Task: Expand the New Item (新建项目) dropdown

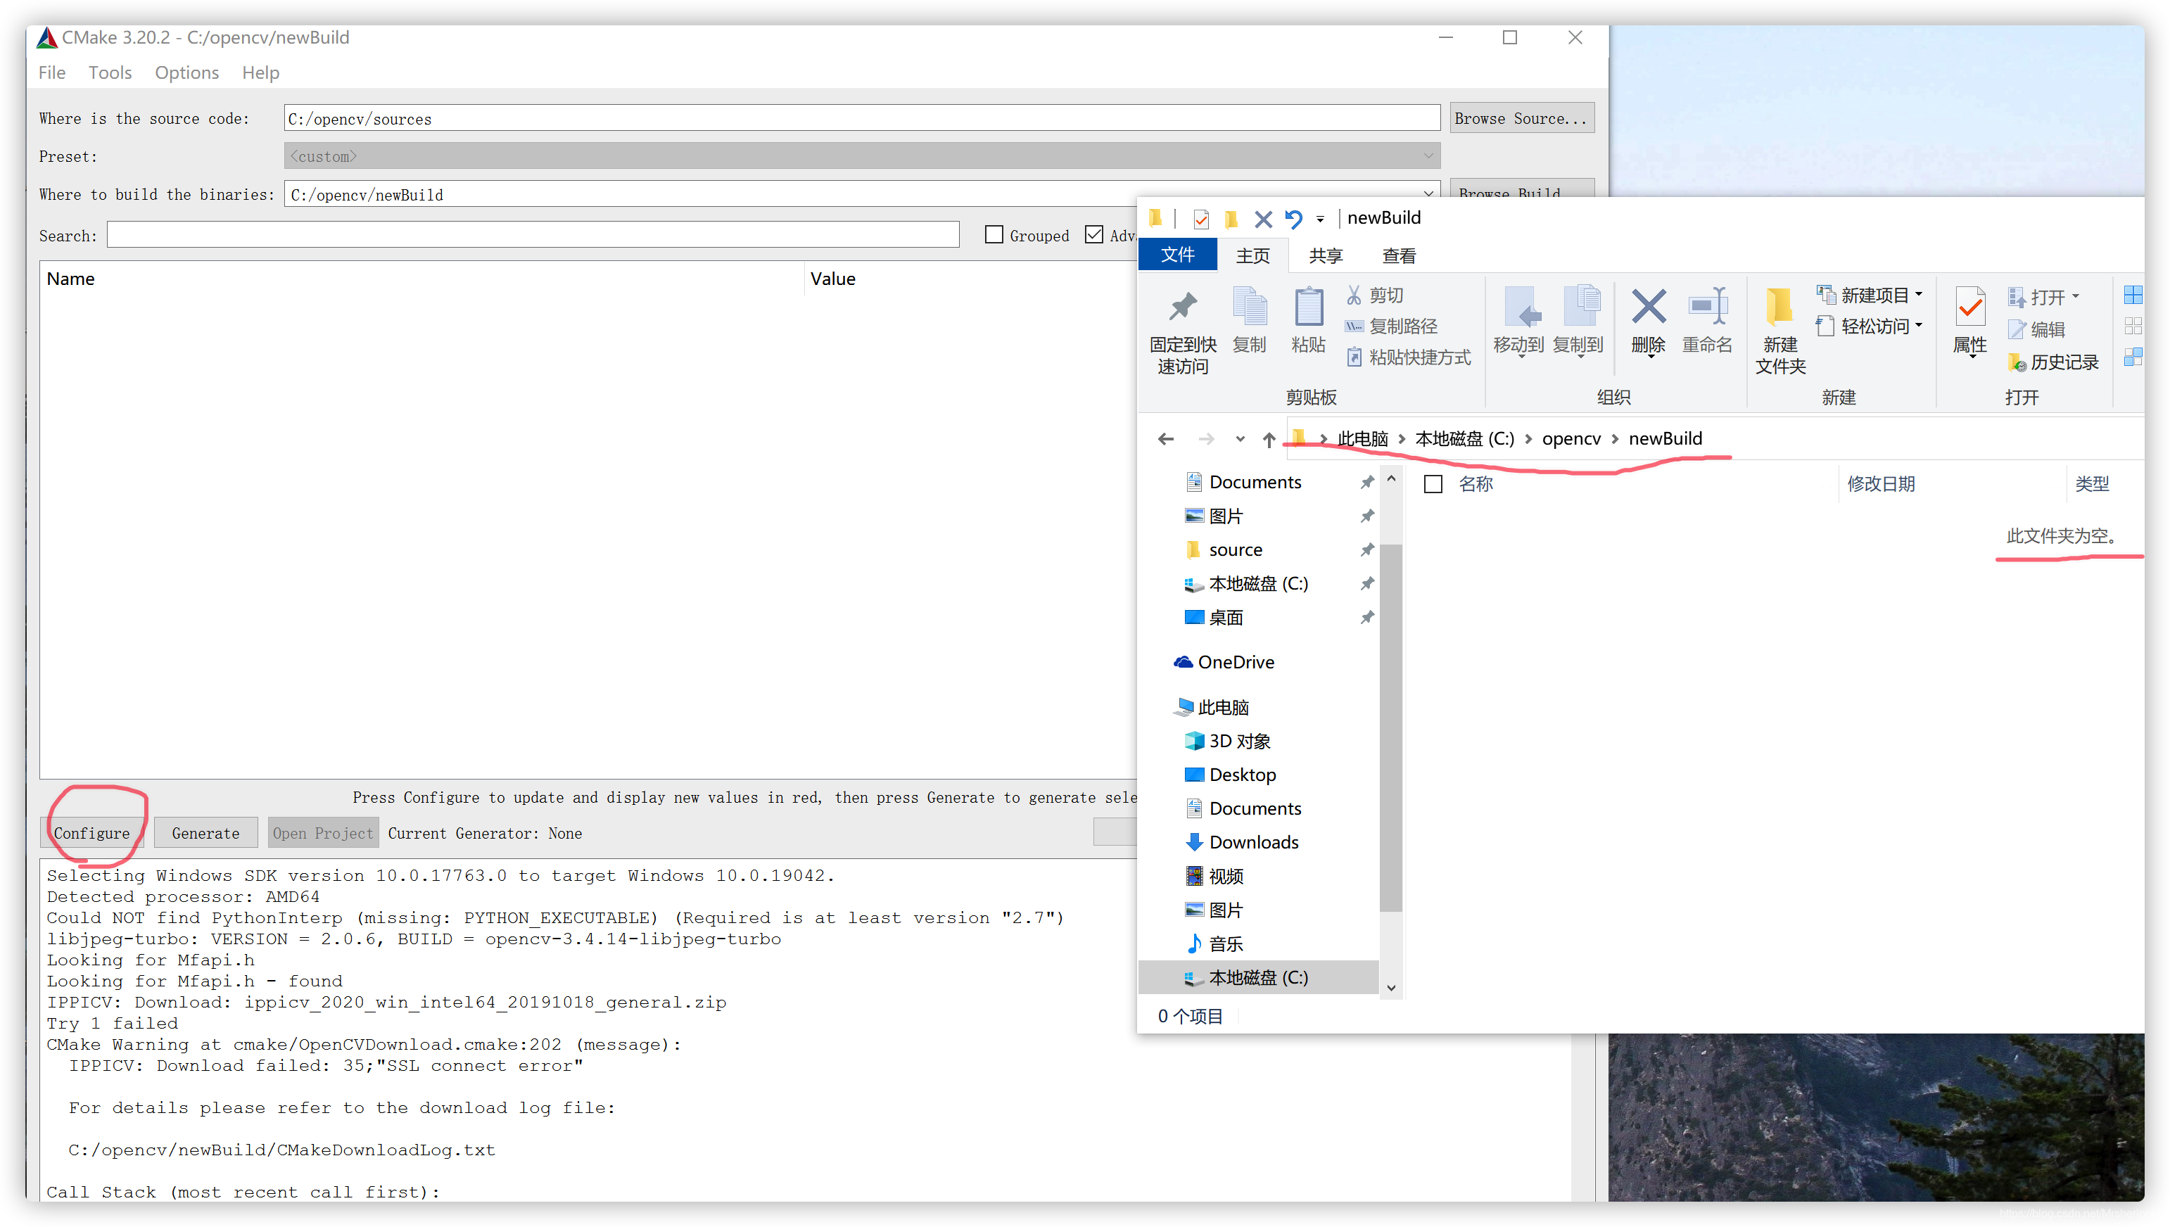Action: (1919, 295)
